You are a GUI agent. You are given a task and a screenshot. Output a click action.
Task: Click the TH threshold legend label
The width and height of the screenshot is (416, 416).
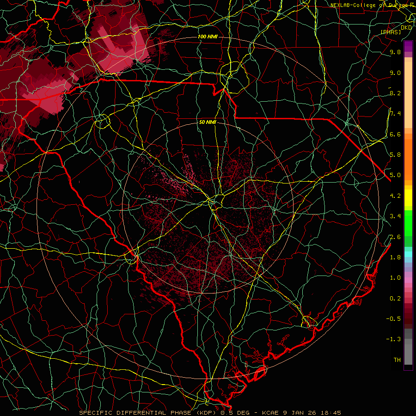[x=397, y=360]
